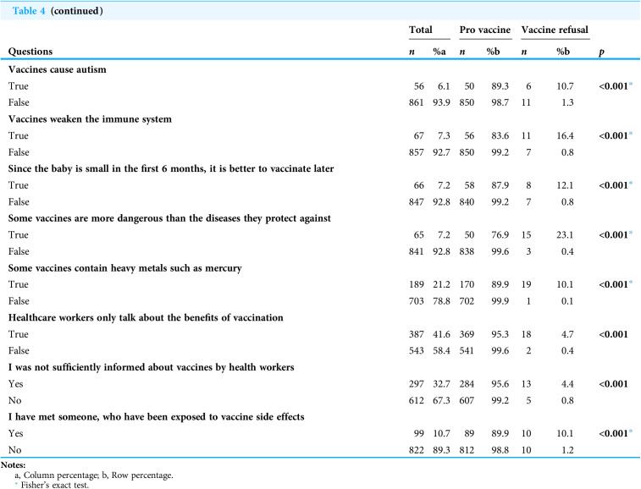
Task: Select pro vaccine percentage 87.9
Action: tap(500, 185)
